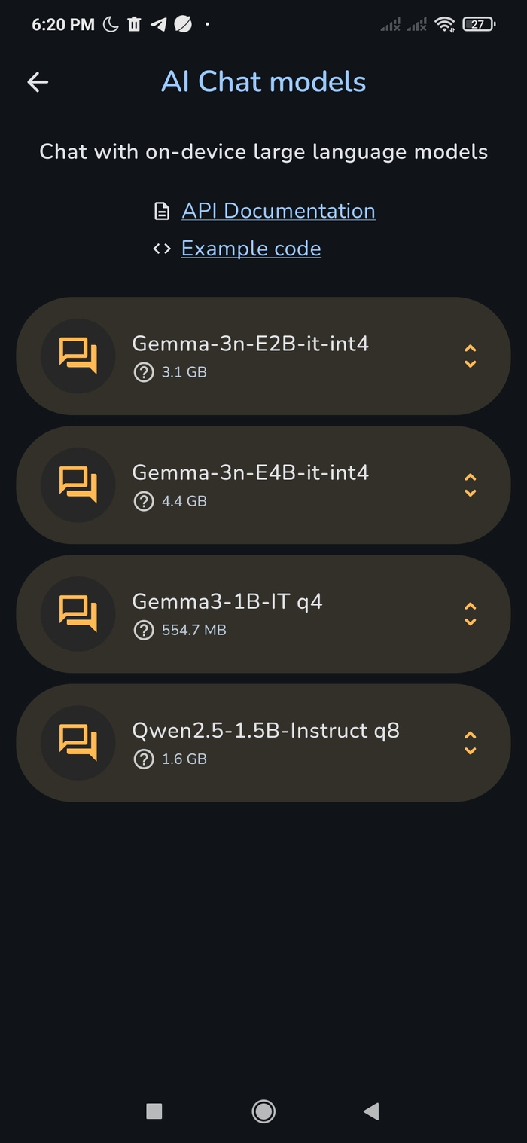The width and height of the screenshot is (527, 1143).
Task: Open the API Documentation link
Action: point(279,211)
